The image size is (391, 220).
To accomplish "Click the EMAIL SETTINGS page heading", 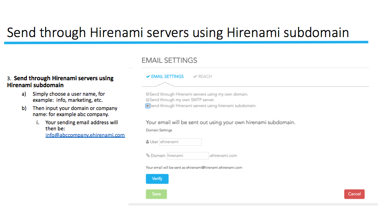I will pyautogui.click(x=169, y=60).
